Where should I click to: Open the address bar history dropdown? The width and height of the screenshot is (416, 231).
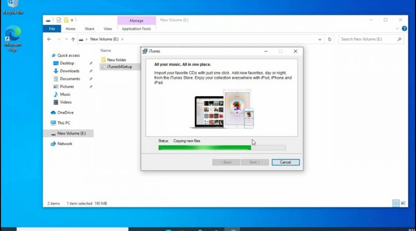point(320,39)
